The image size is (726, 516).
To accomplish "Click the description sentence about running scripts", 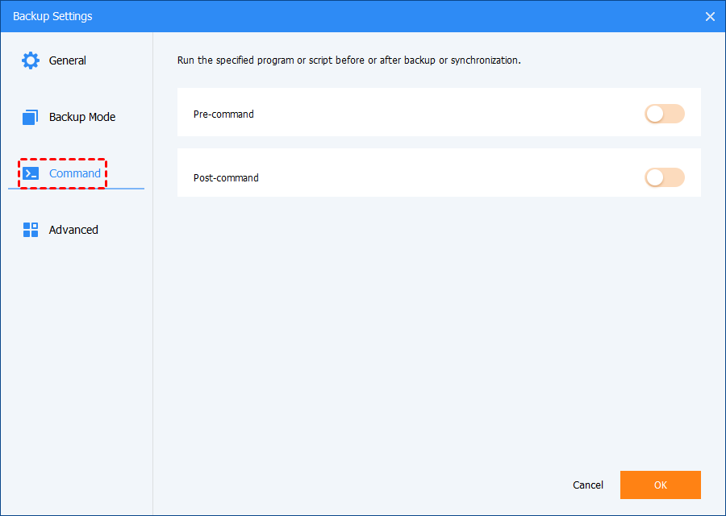I will (x=348, y=60).
